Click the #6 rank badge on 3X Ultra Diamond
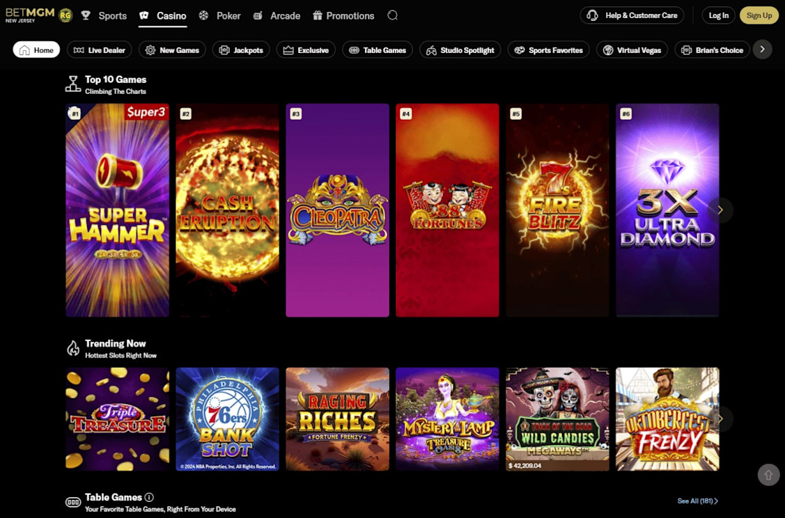Screen dimensions: 785x518 pos(626,113)
